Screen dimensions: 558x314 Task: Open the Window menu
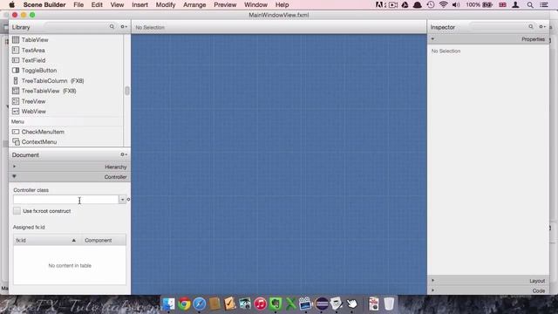pyautogui.click(x=255, y=5)
